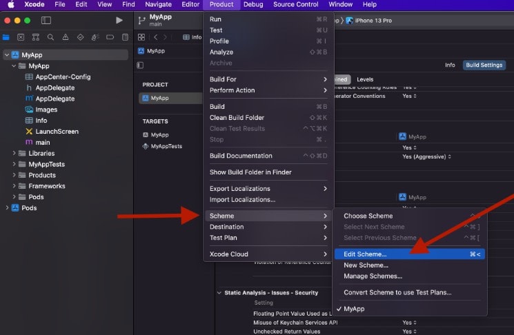Open the Source Control navigator icon
This screenshot has width=514, height=335.
tap(21, 37)
